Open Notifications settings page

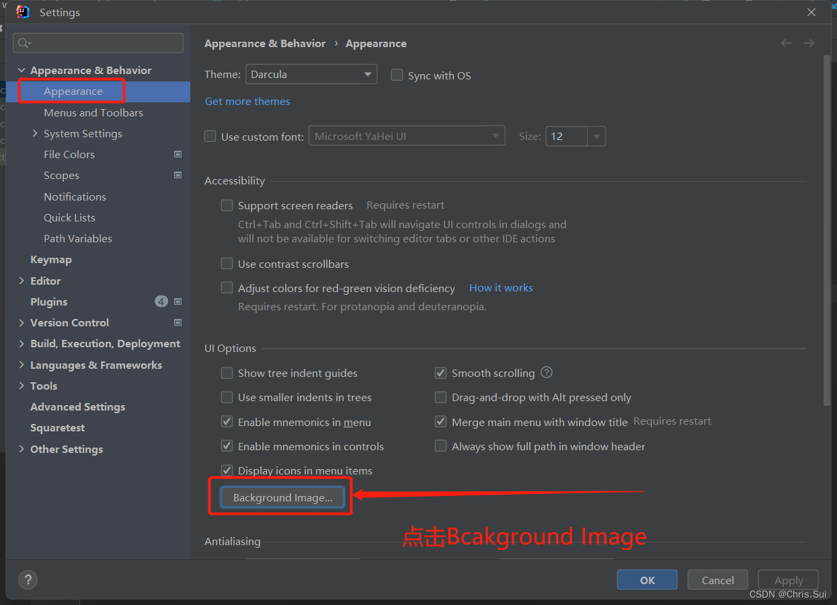tap(75, 197)
